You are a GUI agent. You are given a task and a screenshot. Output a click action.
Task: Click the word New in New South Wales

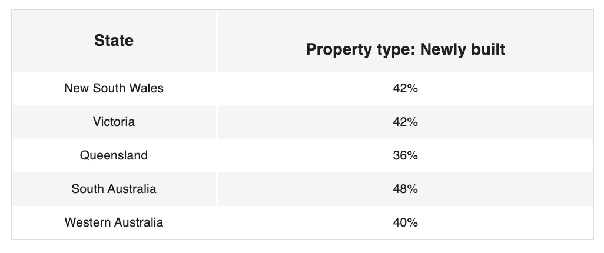pos(75,88)
